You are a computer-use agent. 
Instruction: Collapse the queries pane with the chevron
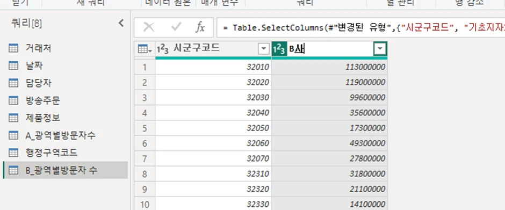(121, 23)
